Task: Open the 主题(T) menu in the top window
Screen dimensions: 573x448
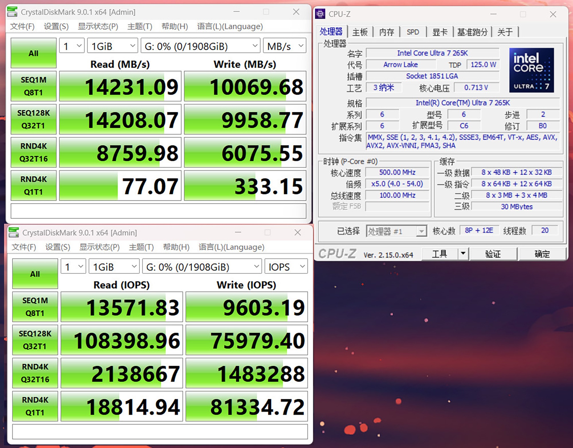Action: [140, 26]
